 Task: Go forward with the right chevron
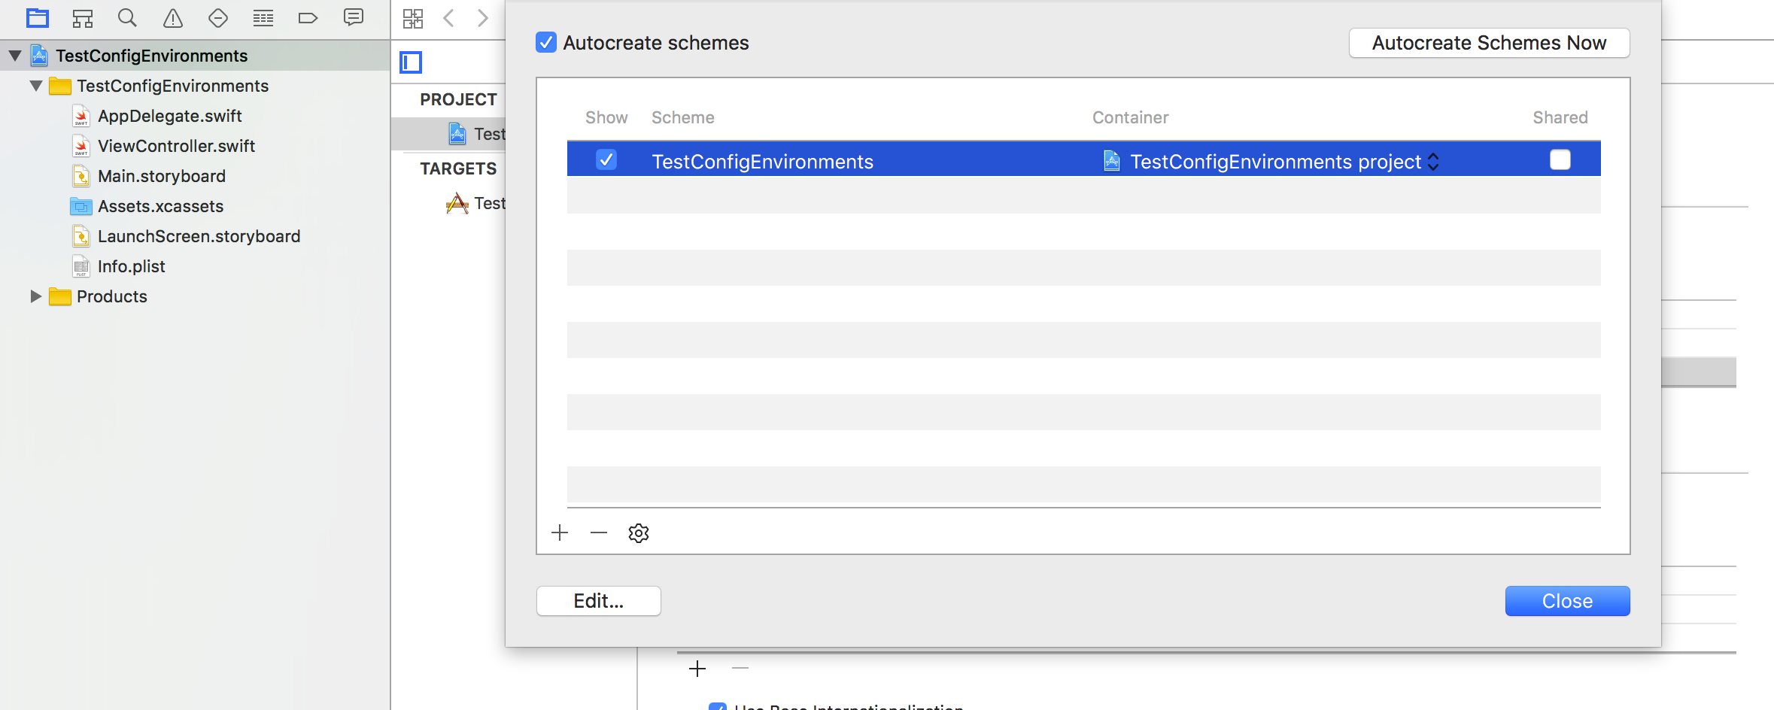[x=483, y=18]
